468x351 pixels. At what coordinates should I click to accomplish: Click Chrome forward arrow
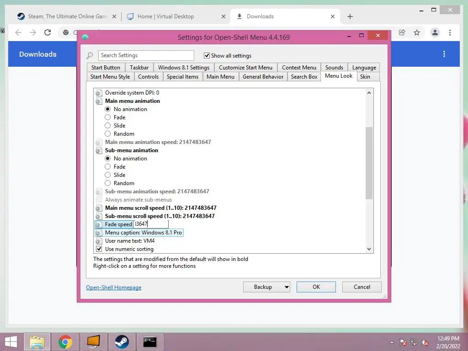click(33, 32)
